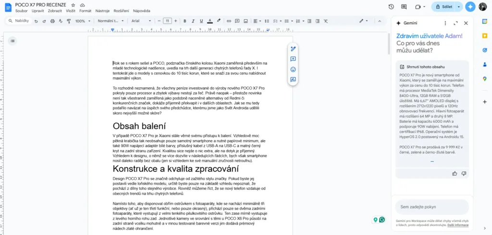
Task: Click the print icon in toolbar
Action: pyautogui.click(x=52, y=21)
